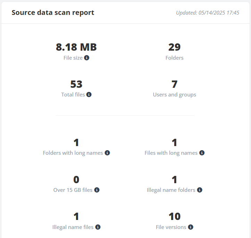Click the Illegal name folders label

point(171,190)
